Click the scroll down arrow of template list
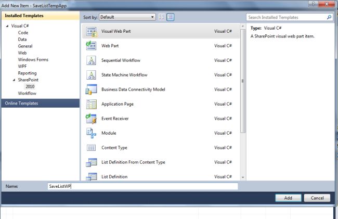 pyautogui.click(x=243, y=177)
